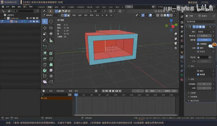This screenshot has width=217, height=126.
Task: Toggle the camera view icon
Action: 176,43
